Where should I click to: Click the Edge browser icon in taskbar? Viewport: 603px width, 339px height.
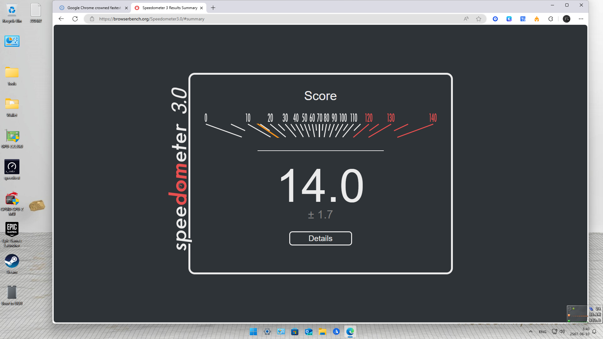pyautogui.click(x=350, y=331)
